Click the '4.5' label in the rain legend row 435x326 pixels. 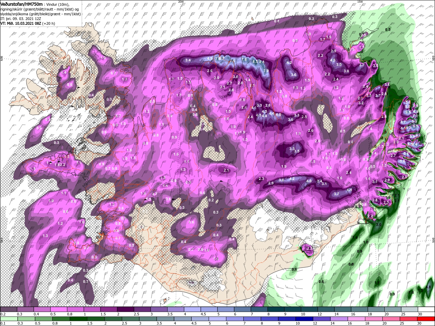(x=194, y=324)
